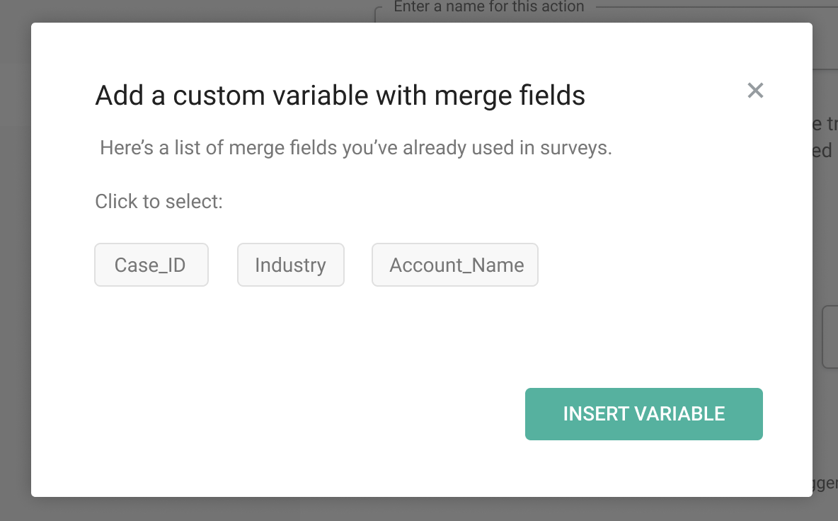Choose the Account_Name merge field
This screenshot has width=838, height=521.
(455, 265)
